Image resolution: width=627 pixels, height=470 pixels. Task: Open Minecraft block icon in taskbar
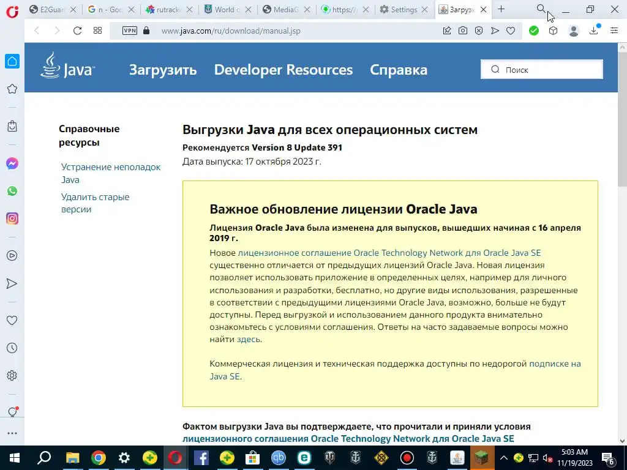coord(482,458)
